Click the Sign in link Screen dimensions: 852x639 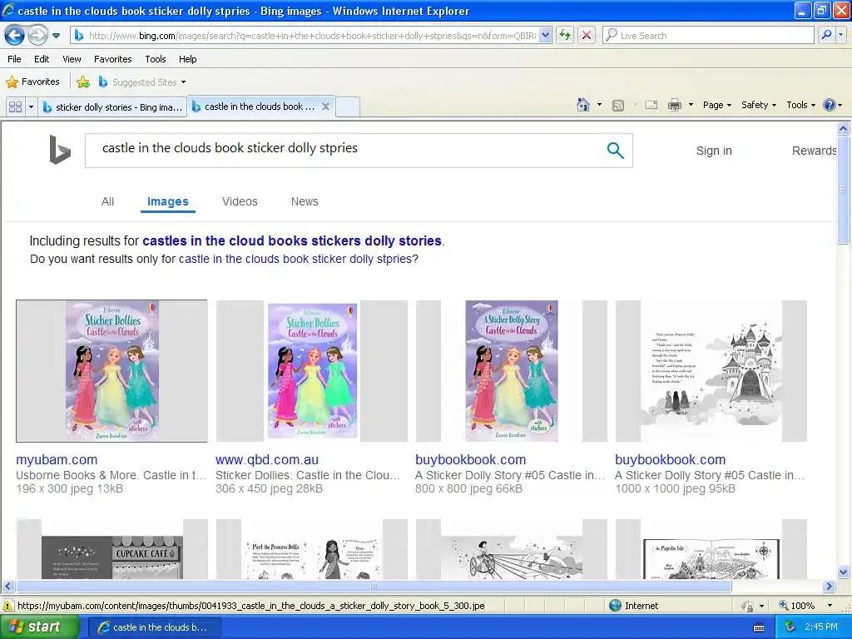tap(714, 151)
